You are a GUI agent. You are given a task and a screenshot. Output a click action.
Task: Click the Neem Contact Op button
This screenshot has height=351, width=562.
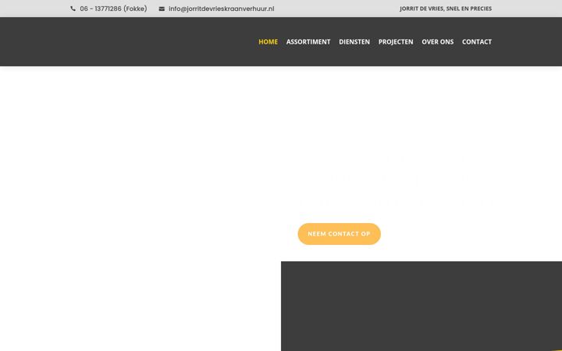[339, 234]
